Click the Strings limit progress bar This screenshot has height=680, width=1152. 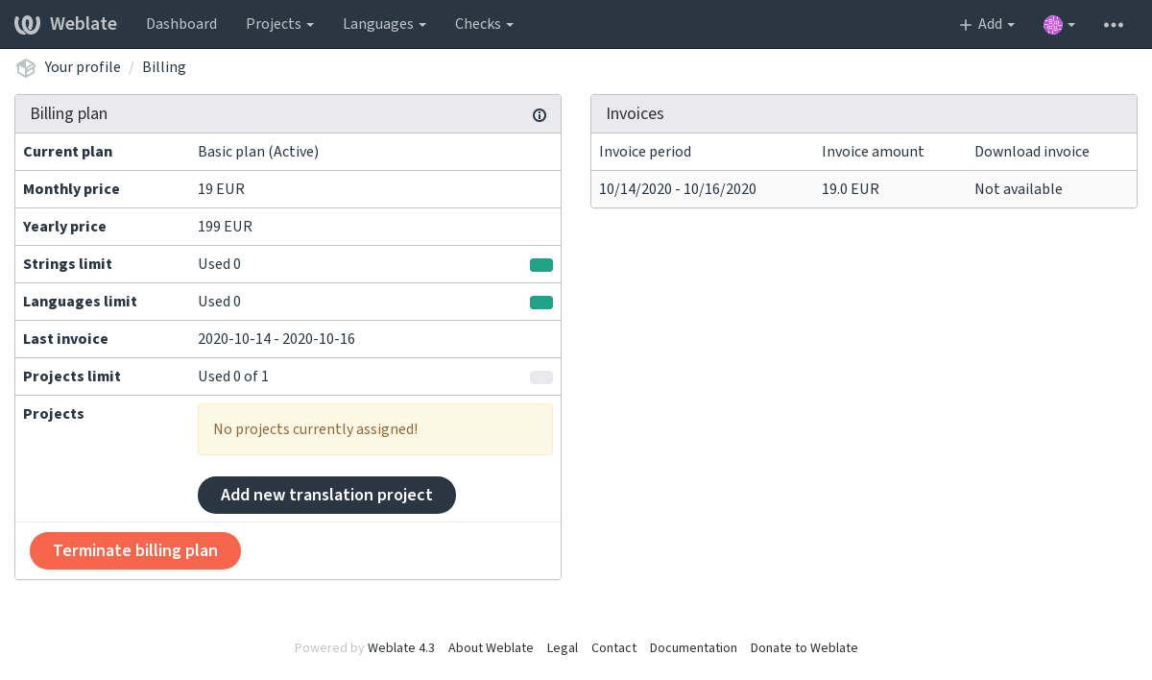coord(541,265)
